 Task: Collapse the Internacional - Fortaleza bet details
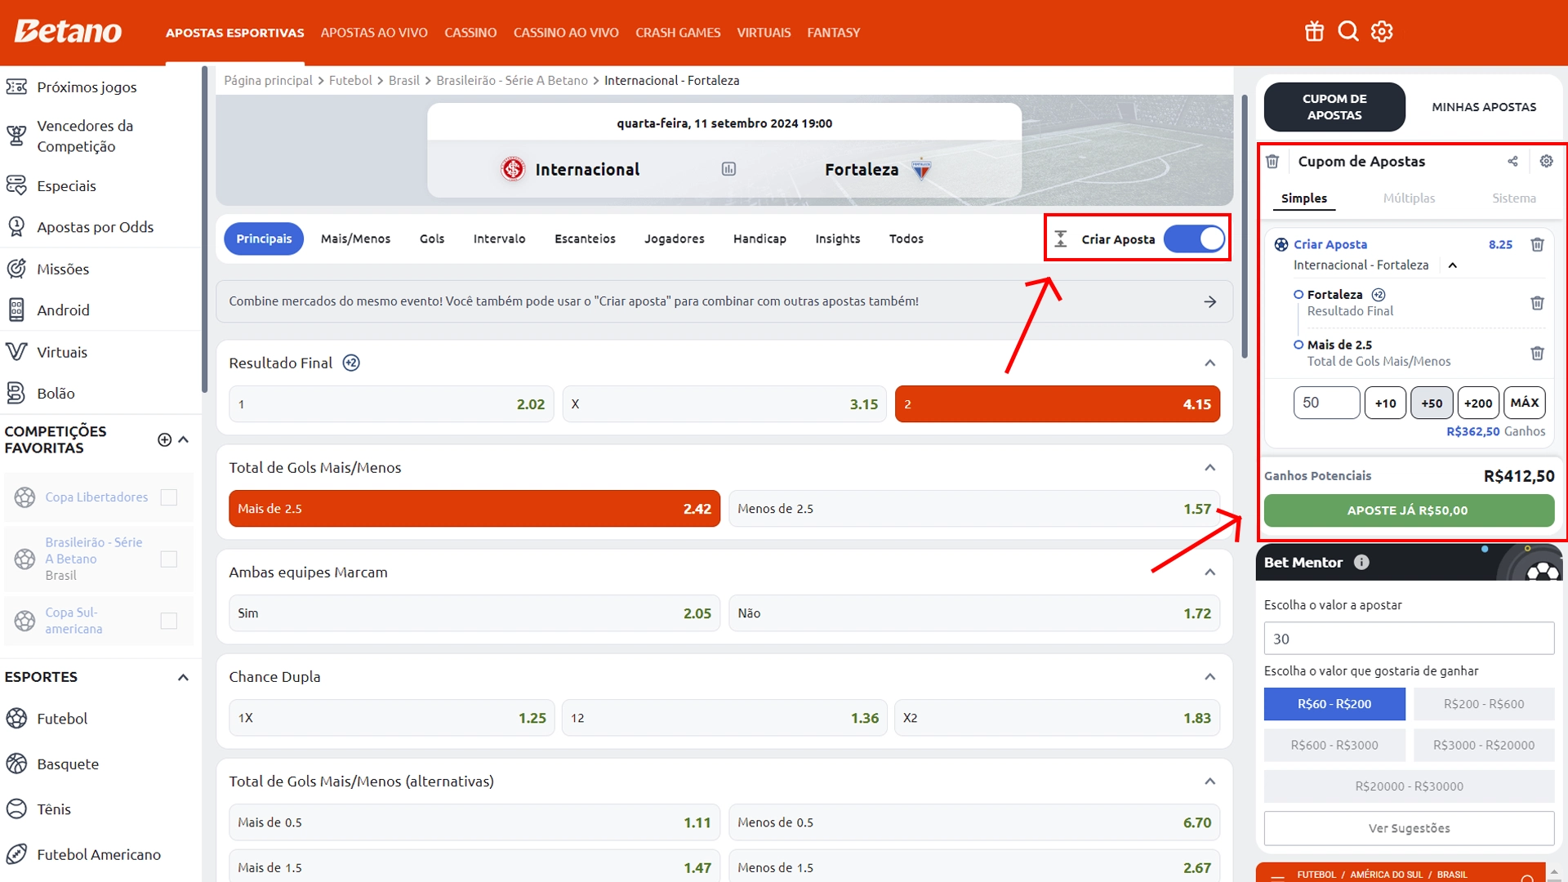[x=1453, y=265]
